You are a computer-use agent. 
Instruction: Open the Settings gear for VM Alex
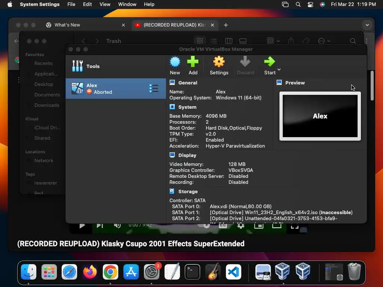[x=219, y=66]
